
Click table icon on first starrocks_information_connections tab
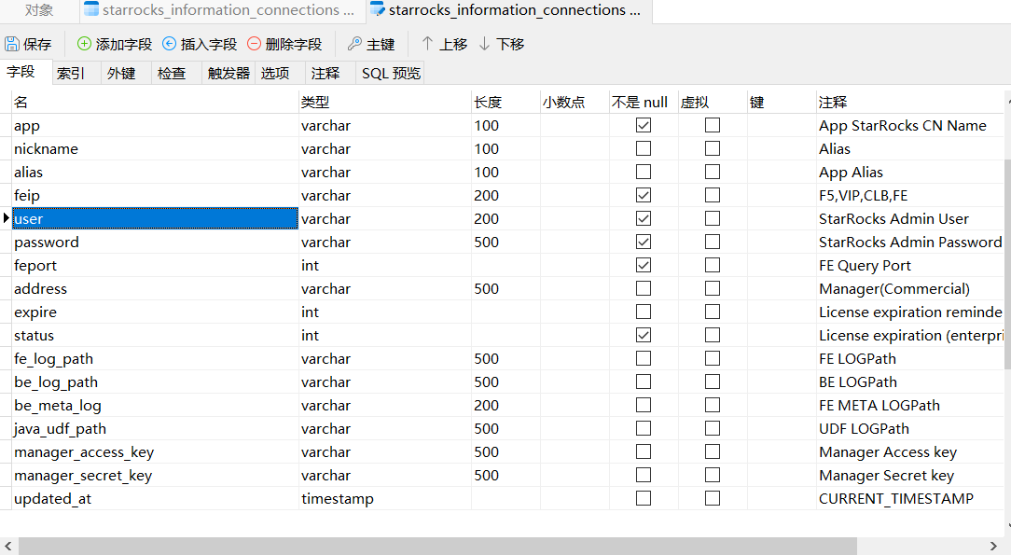pyautogui.click(x=91, y=9)
